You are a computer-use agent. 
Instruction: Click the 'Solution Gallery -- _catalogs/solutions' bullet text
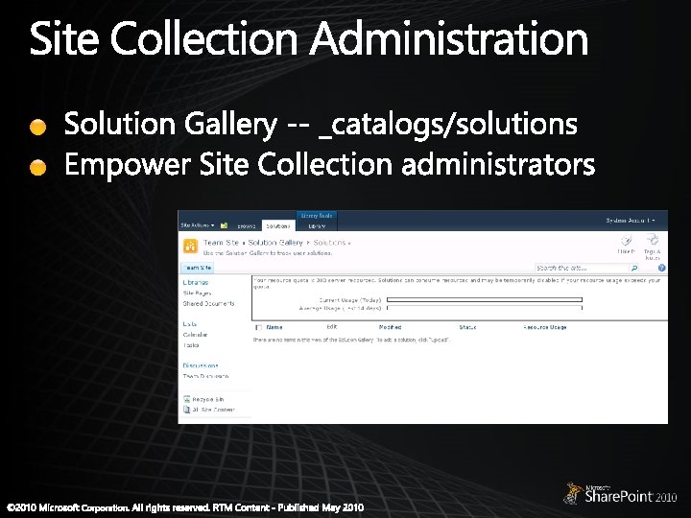click(x=321, y=124)
